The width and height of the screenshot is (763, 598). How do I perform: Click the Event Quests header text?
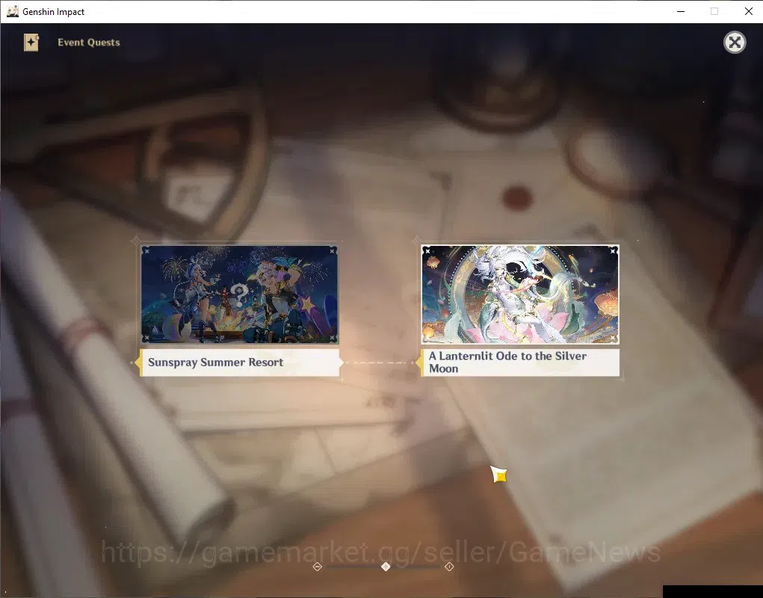tap(89, 43)
